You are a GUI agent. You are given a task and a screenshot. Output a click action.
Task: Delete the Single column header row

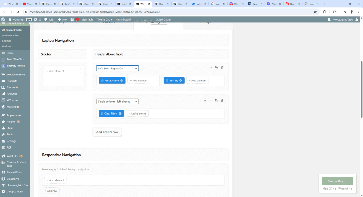point(222,101)
